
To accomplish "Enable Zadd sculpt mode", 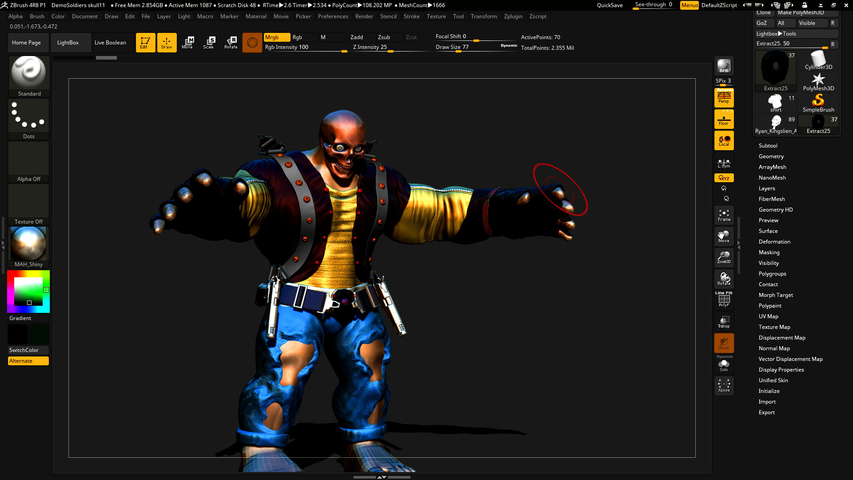I will pyautogui.click(x=362, y=37).
